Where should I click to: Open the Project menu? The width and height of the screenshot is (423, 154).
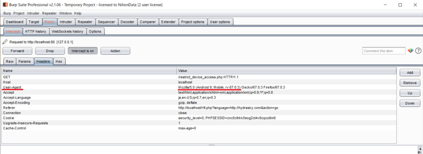click(x=19, y=13)
